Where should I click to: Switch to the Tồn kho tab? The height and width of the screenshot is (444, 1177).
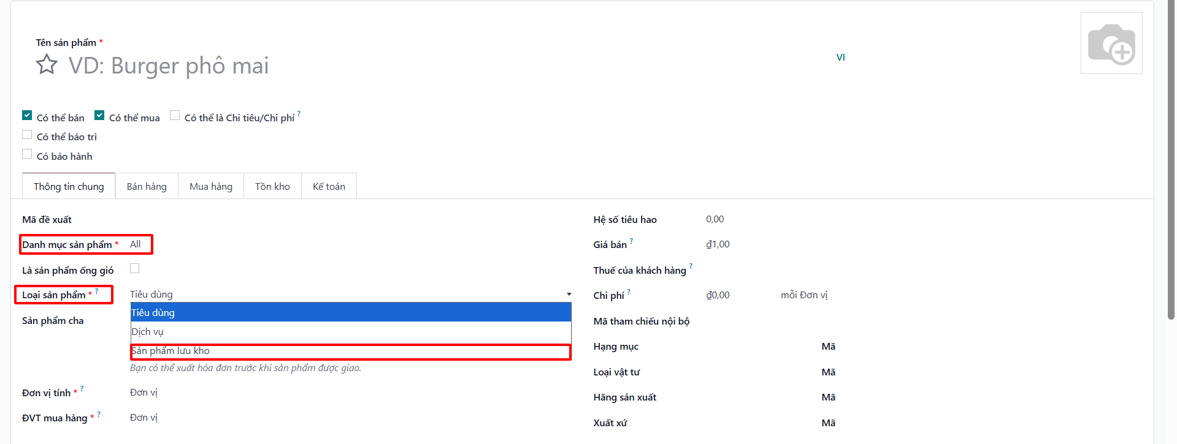pos(272,186)
